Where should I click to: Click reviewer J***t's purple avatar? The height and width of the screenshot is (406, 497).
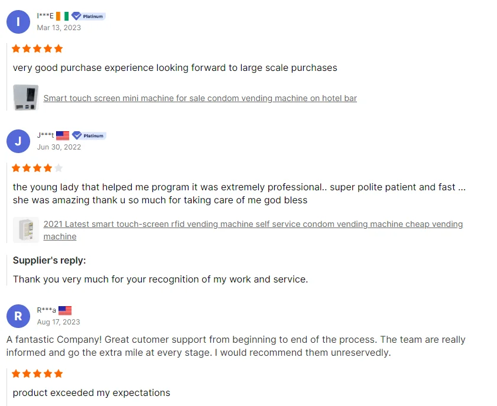pyautogui.click(x=18, y=141)
